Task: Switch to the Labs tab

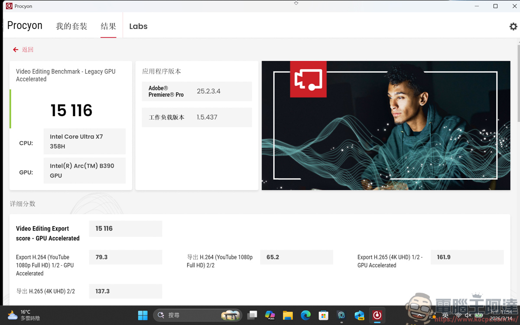Action: coord(138,26)
